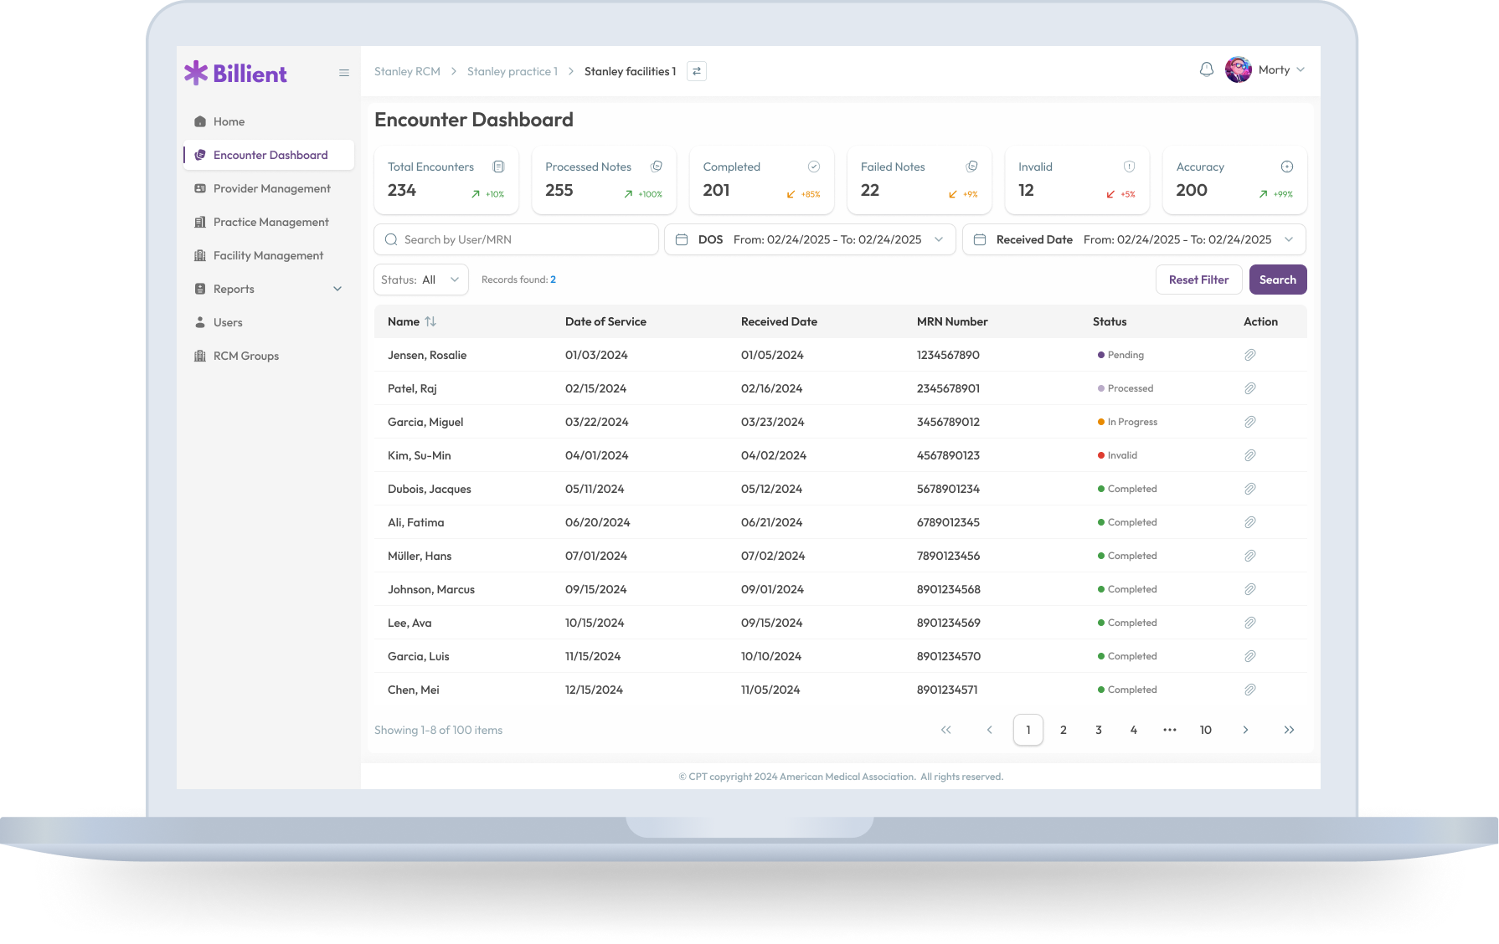Collapse sidebar using hamburger menu icon

click(343, 73)
